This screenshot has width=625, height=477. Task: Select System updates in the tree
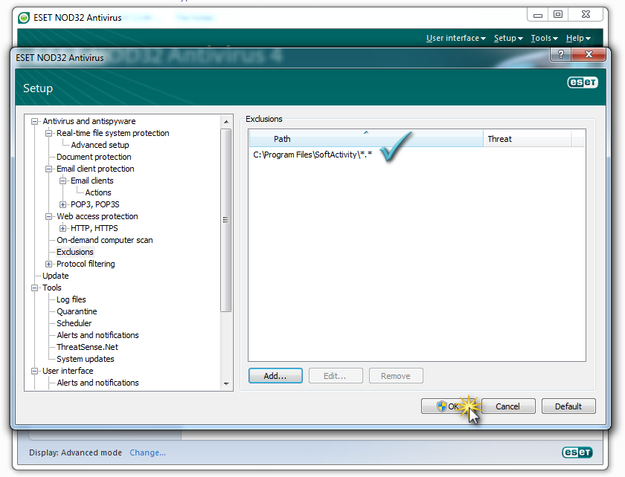click(x=86, y=359)
